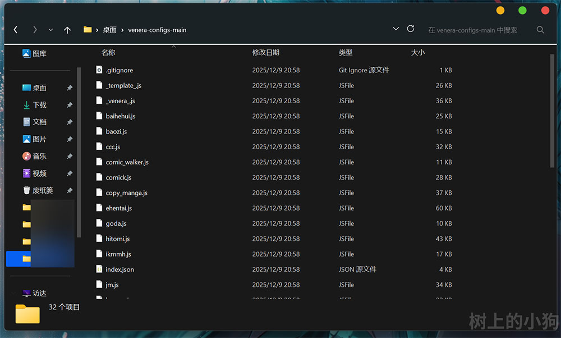Click the search magnifier icon

pos(540,30)
